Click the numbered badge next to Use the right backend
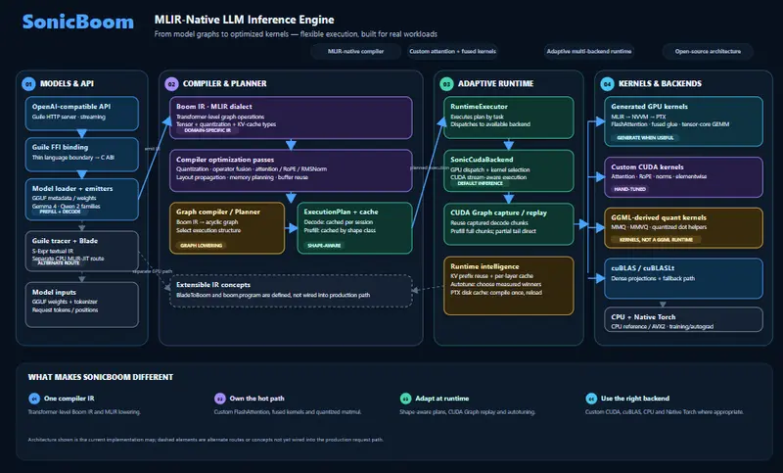Viewport: 783px width, 473px height. [x=591, y=399]
